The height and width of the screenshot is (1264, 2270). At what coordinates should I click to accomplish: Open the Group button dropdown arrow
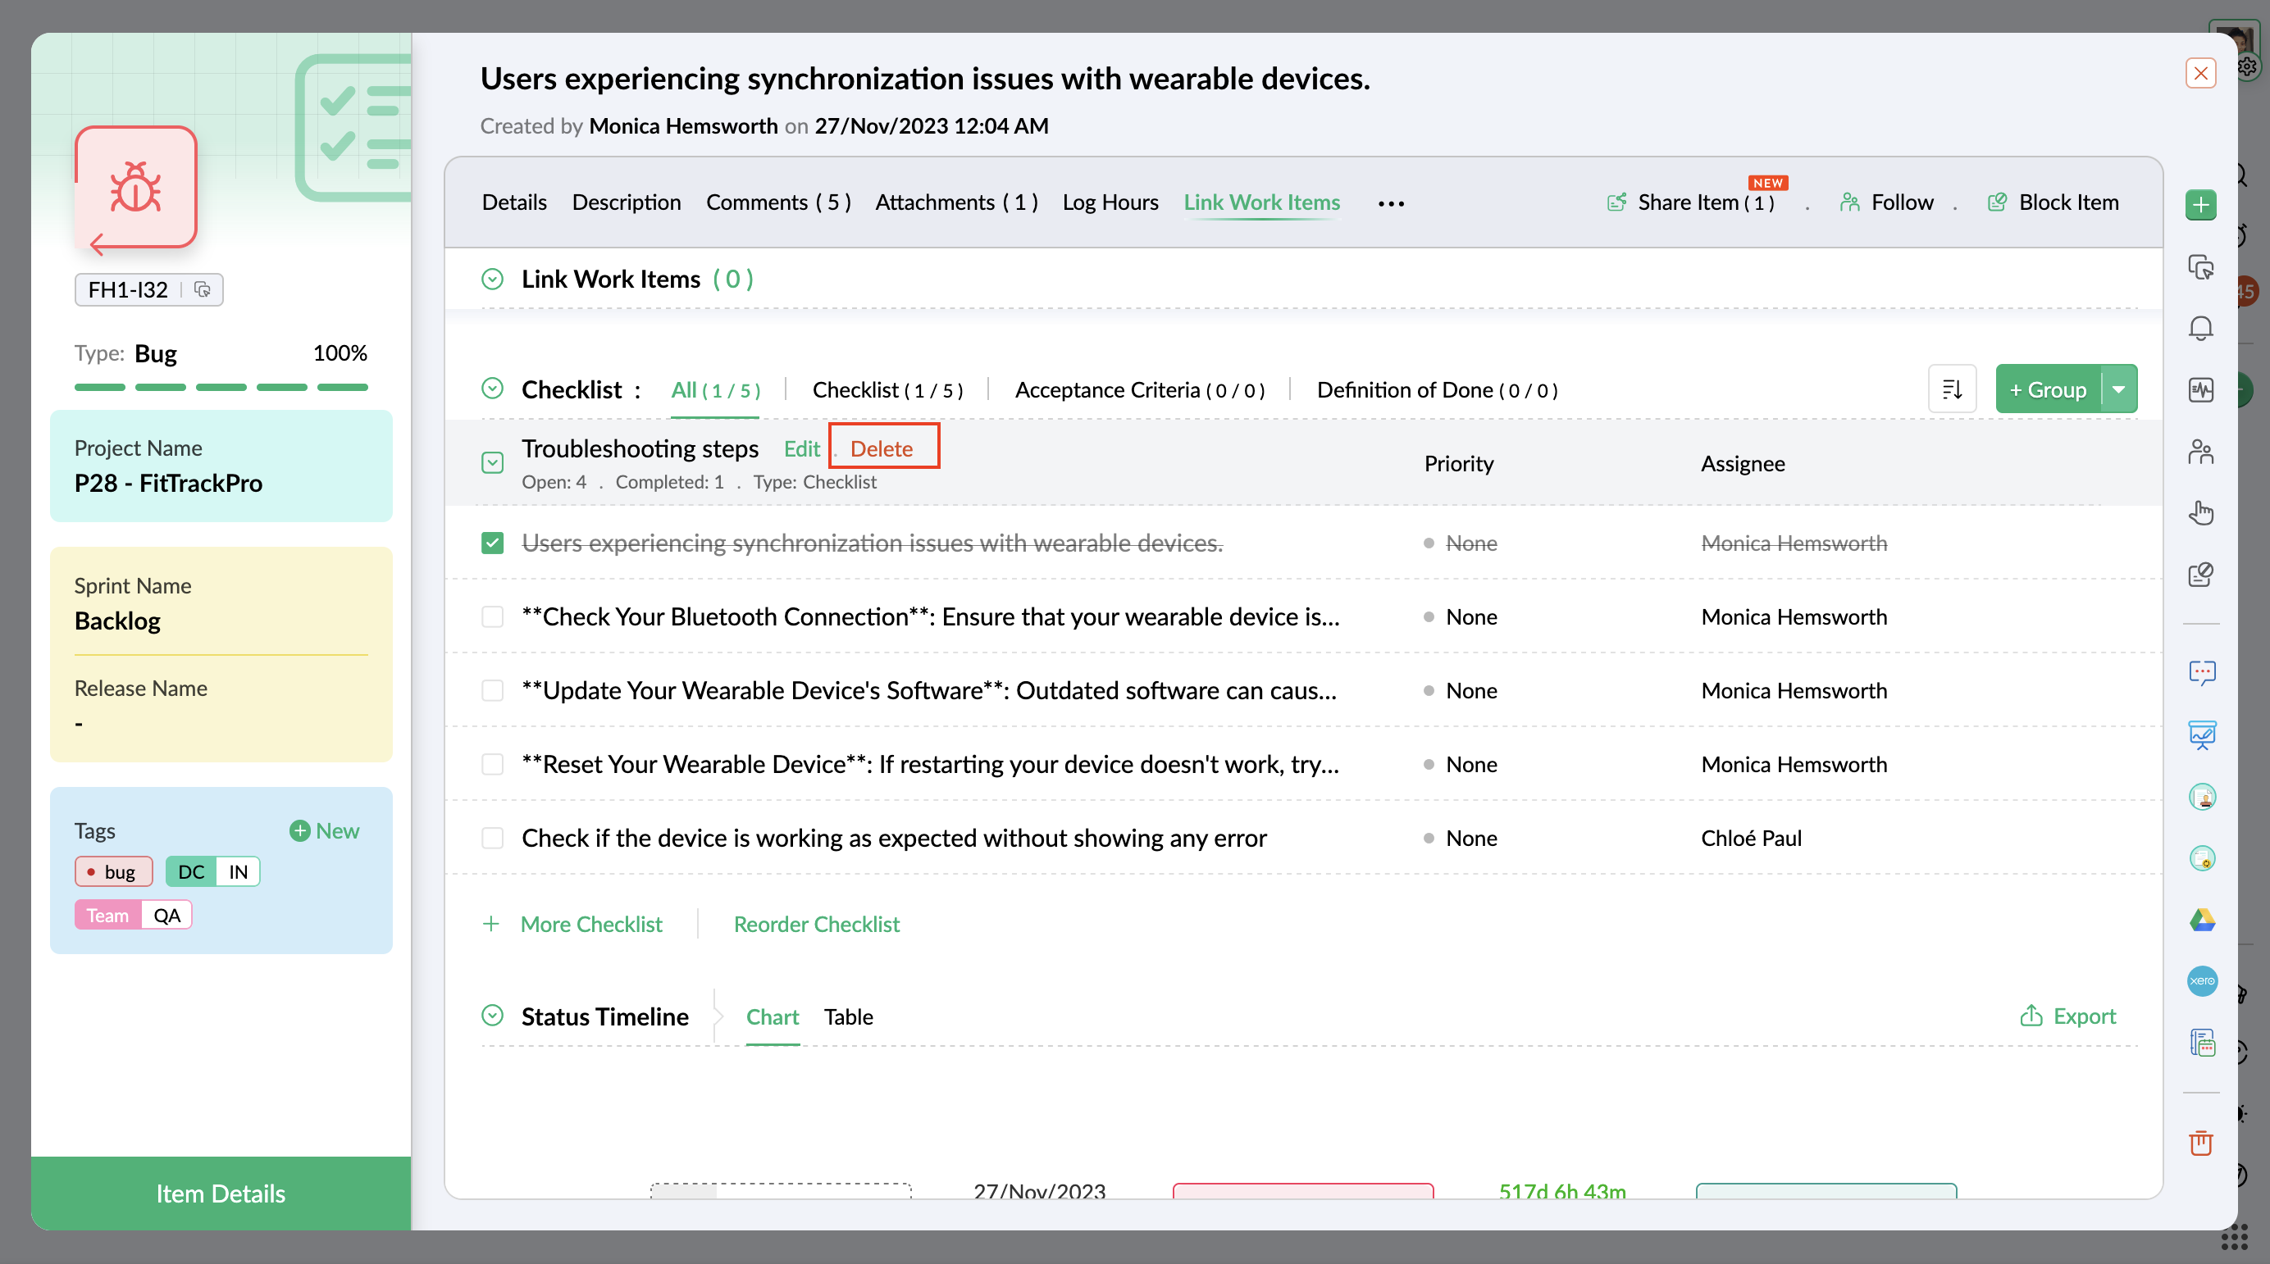pyautogui.click(x=2118, y=389)
